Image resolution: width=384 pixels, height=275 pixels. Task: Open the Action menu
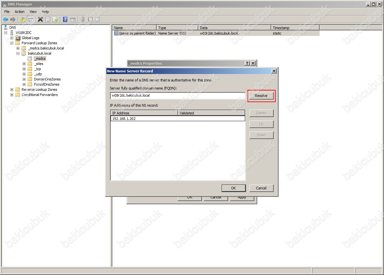click(19, 12)
